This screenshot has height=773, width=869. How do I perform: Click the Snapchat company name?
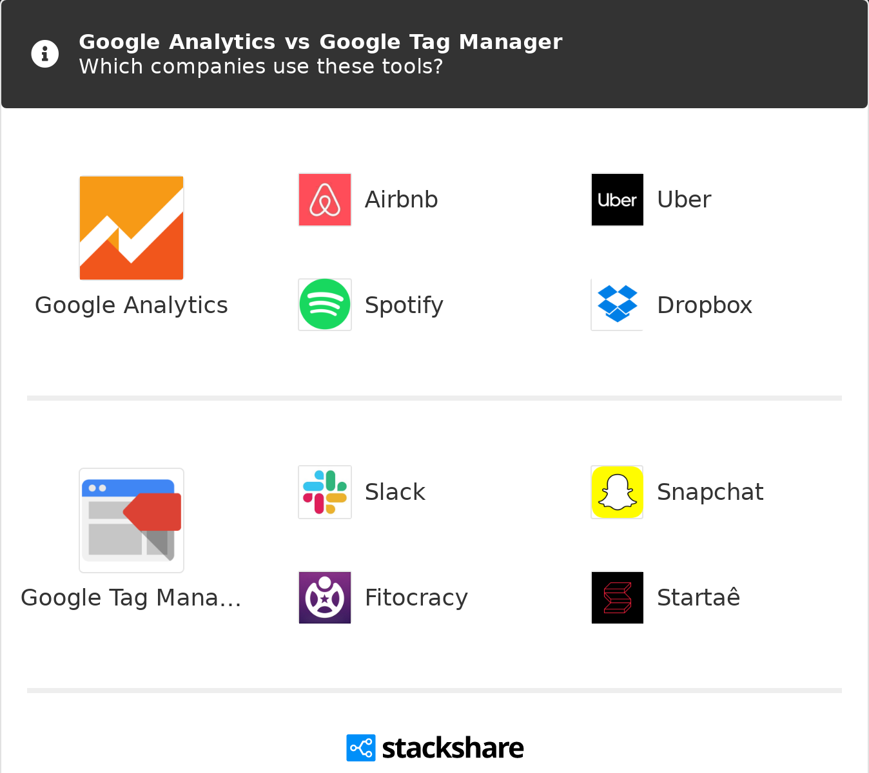(710, 492)
